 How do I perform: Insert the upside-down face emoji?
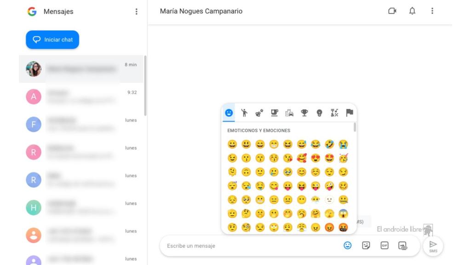(246, 172)
